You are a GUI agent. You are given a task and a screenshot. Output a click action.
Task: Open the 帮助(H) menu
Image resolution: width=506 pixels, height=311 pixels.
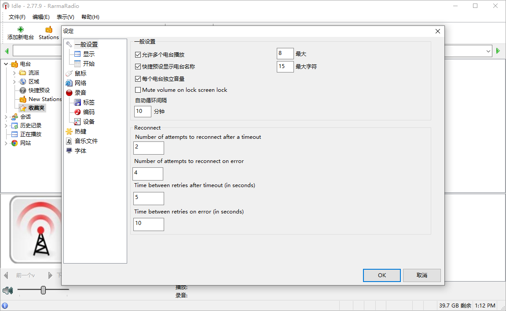pos(90,17)
